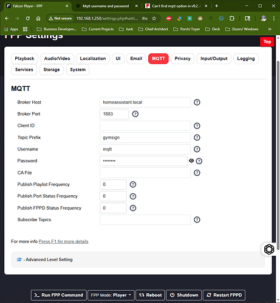
Task: Reveal password with the eye icon
Action: [x=191, y=161]
